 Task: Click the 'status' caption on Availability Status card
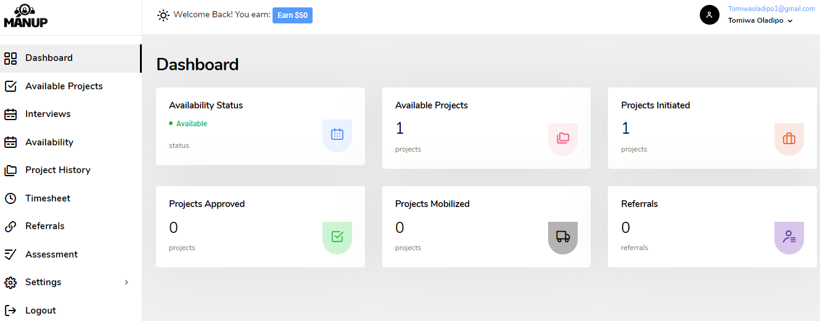click(x=179, y=145)
